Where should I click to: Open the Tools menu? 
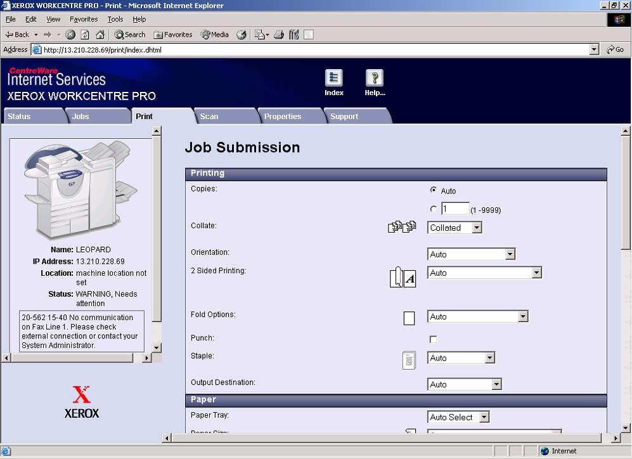coord(115,20)
